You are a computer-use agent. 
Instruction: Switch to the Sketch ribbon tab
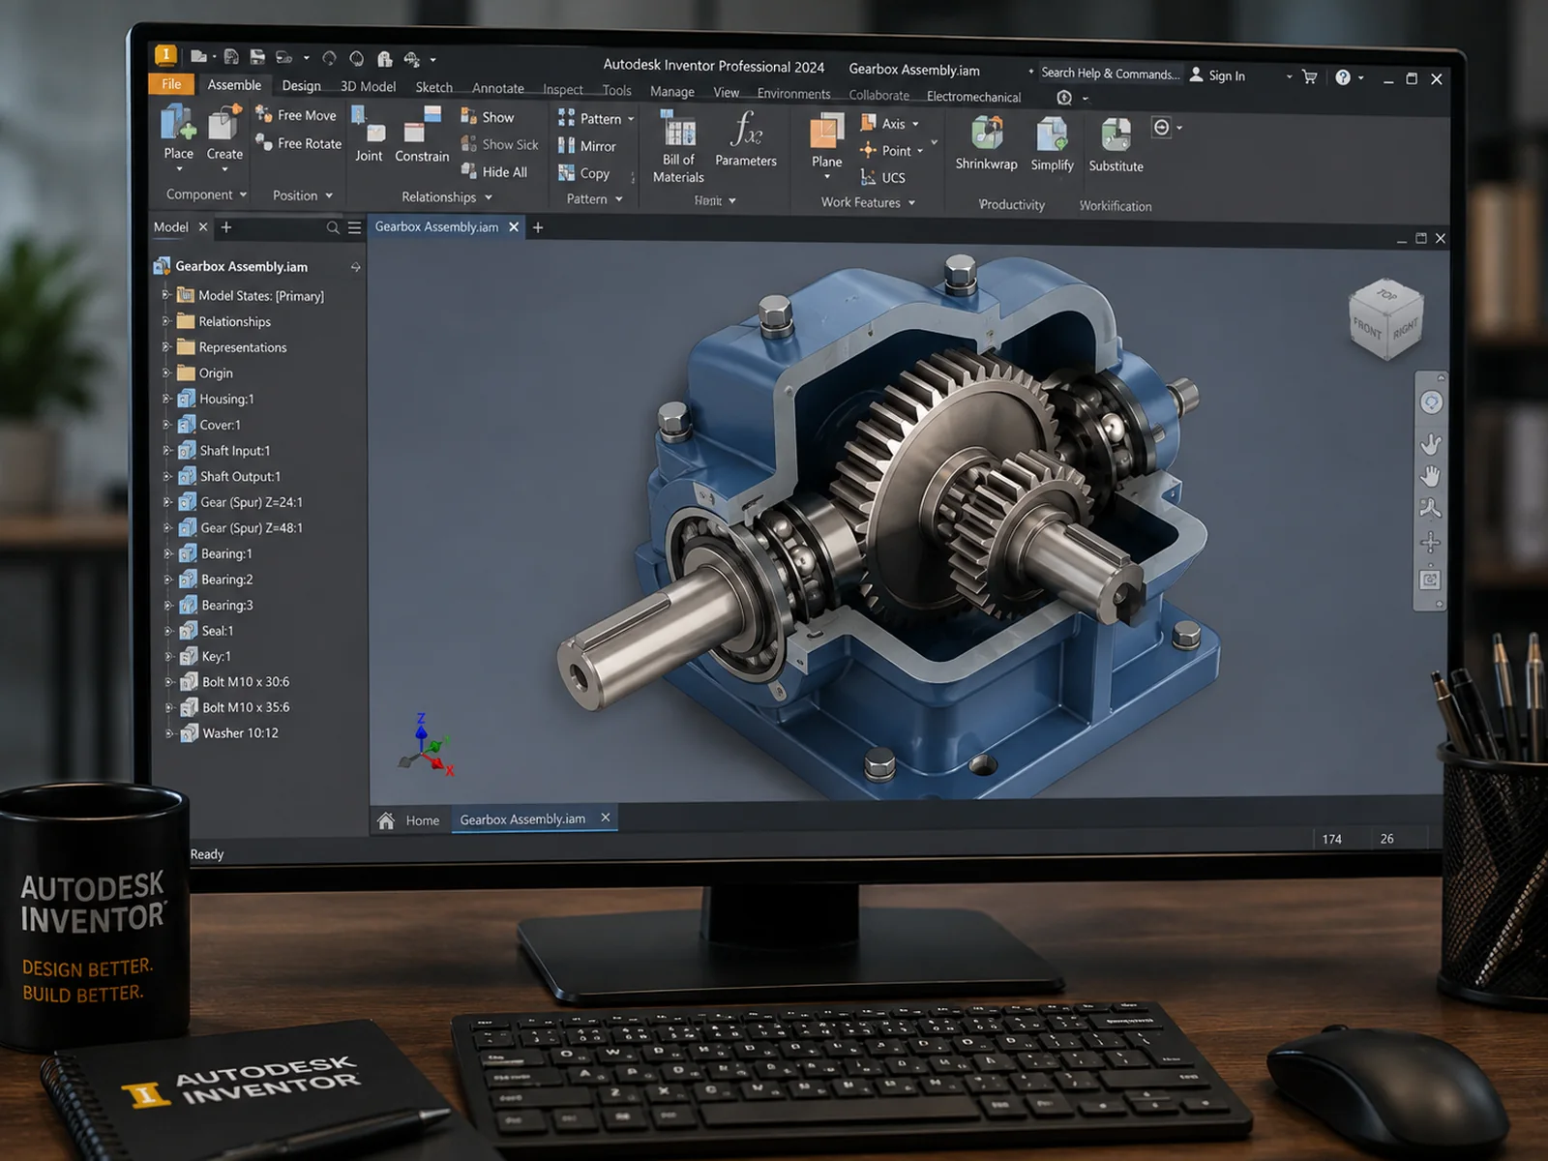(x=433, y=87)
